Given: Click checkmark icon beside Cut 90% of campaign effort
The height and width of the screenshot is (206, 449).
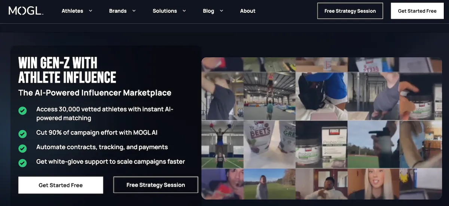Looking at the screenshot, I should [x=22, y=133].
